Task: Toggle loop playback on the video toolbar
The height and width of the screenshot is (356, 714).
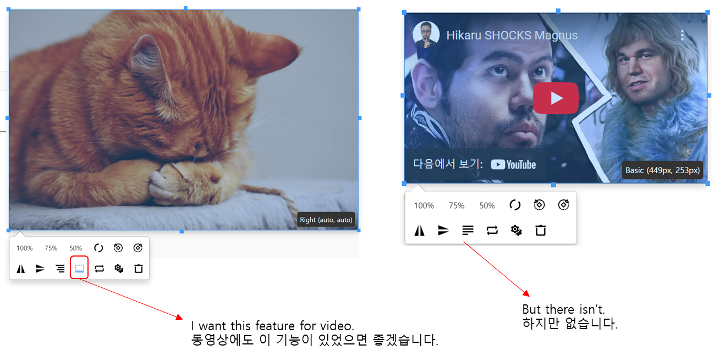Action: point(492,231)
